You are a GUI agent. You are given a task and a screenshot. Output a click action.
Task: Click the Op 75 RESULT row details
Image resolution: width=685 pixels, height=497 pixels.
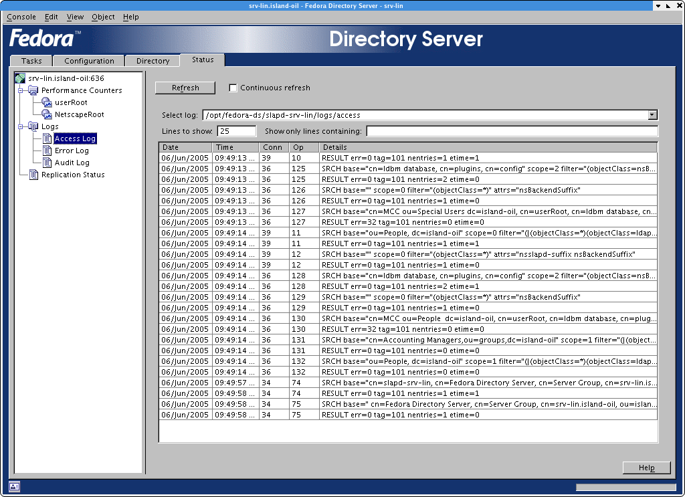(488, 415)
